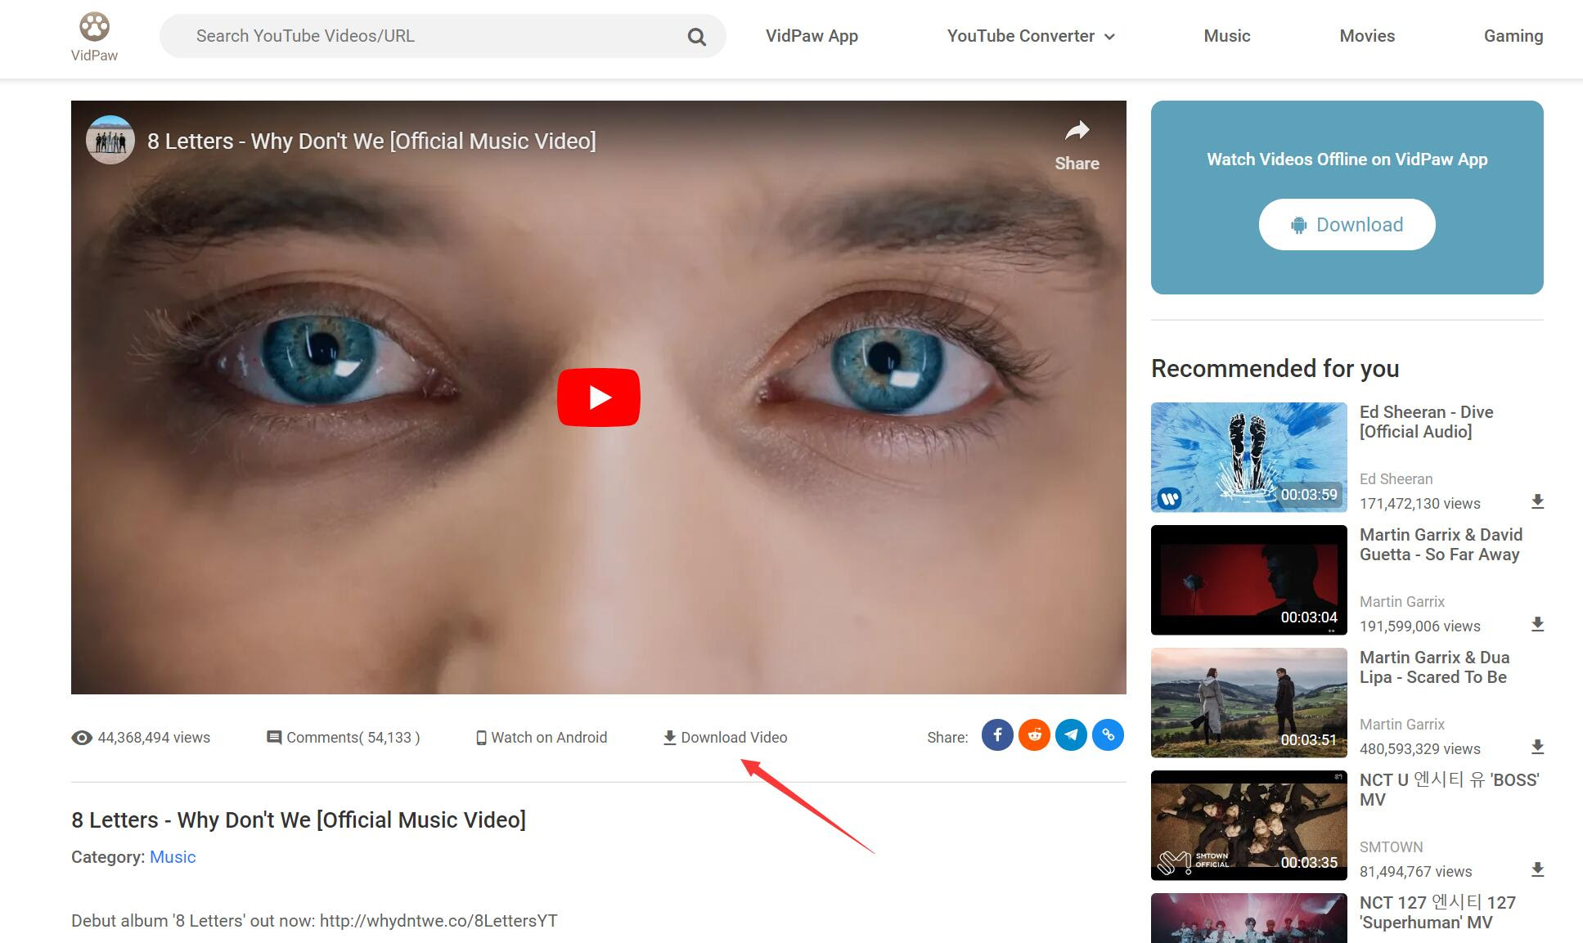1583x943 pixels.
Task: Click the 44,368,494 views text
Action: point(154,737)
